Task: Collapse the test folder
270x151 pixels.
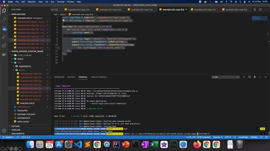Action: click(19, 62)
